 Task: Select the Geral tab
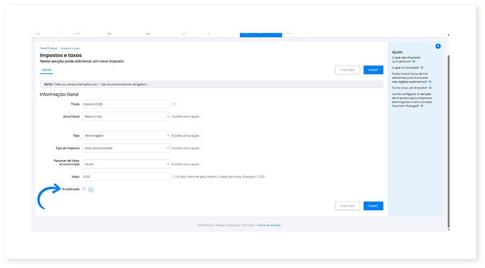click(46, 70)
